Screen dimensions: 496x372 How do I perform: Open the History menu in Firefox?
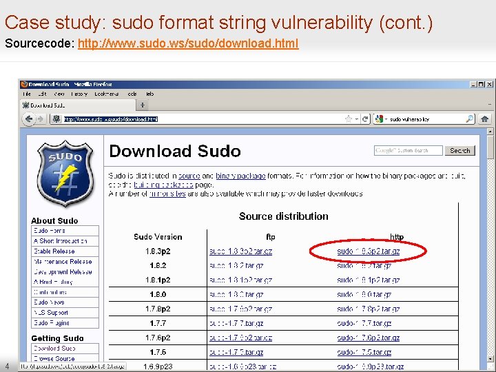point(79,94)
